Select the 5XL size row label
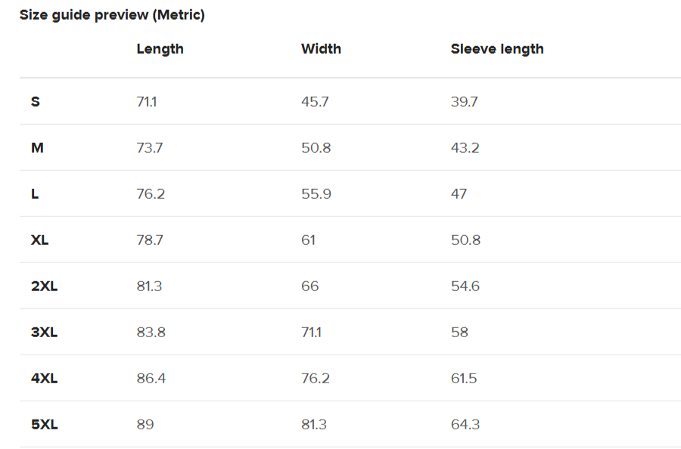Screen dimensions: 681x449 click(44, 424)
